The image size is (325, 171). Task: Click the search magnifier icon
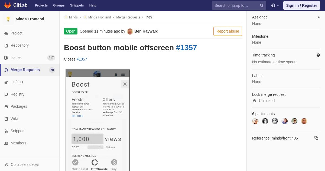point(261,5)
